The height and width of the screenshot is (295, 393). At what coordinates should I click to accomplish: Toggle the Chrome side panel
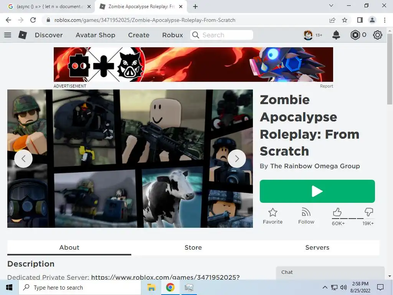360,20
